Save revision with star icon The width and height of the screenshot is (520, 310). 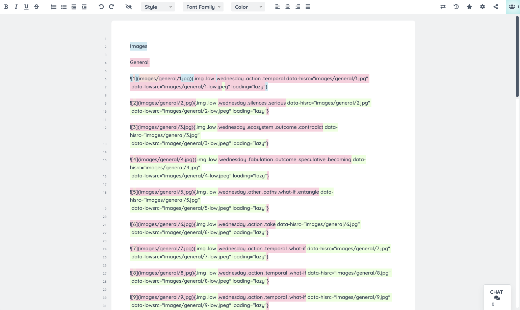469,7
